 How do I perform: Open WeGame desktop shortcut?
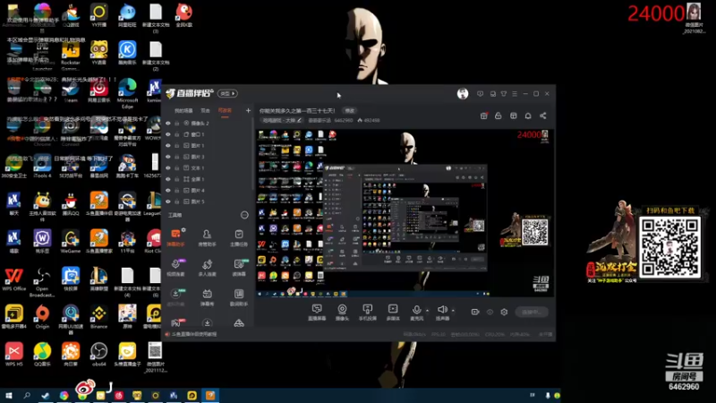71,242
